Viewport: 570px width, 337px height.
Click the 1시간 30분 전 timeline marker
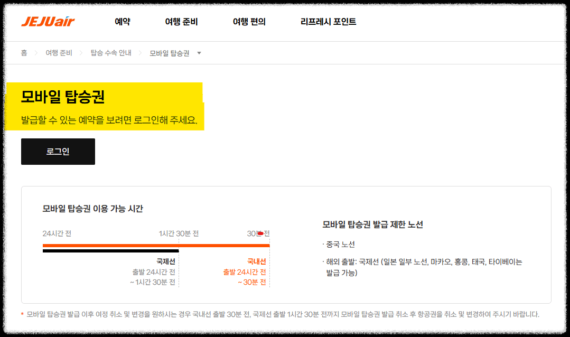[x=180, y=233]
